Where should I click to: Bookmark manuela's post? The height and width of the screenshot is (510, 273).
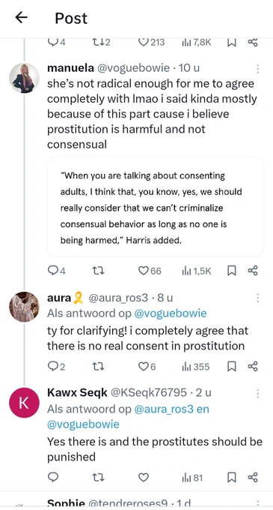pyautogui.click(x=231, y=271)
